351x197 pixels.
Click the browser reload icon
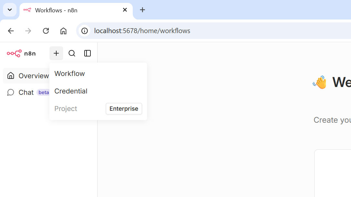point(46,31)
